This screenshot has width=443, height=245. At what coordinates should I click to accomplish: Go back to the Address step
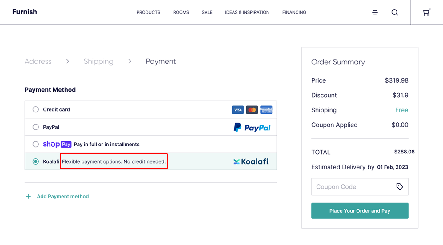coord(38,61)
